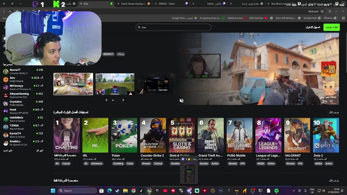Open YZNSA Marvel Rivals channel in sidebar

pyautogui.click(x=23, y=127)
